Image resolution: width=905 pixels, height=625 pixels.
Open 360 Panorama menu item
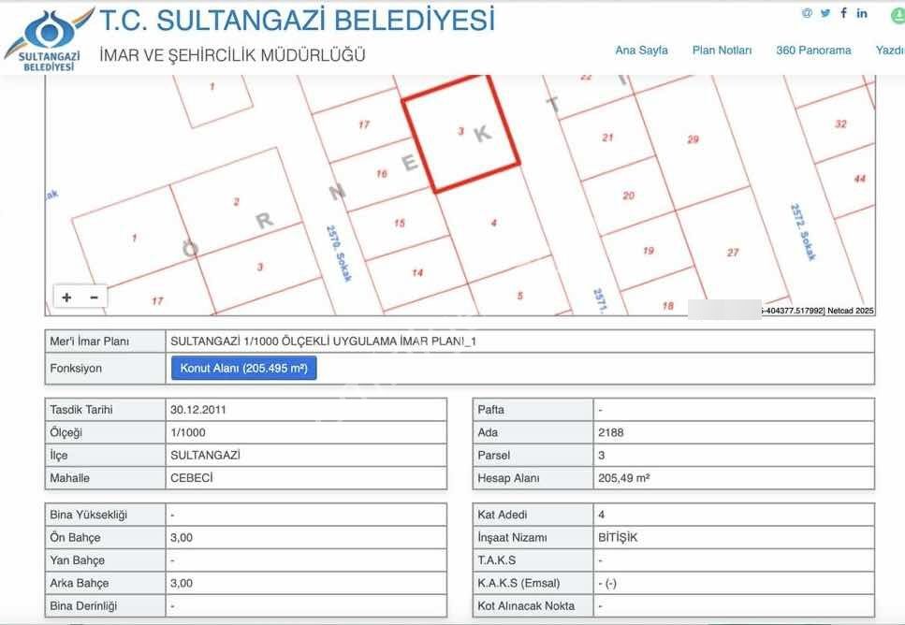click(x=813, y=51)
